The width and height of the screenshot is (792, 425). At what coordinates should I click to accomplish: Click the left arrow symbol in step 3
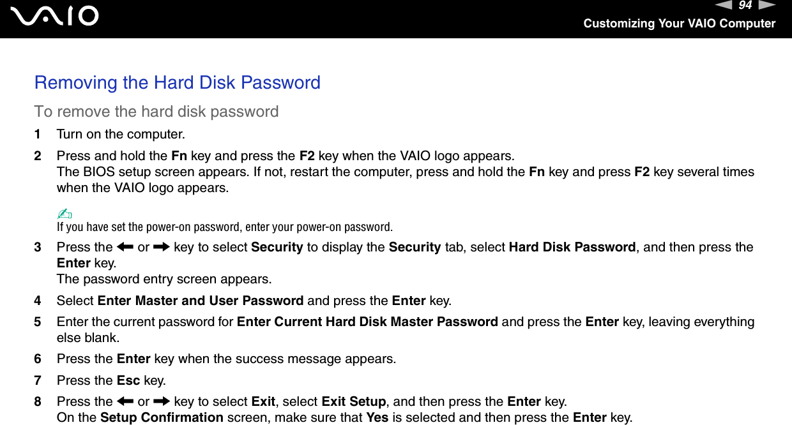point(125,248)
